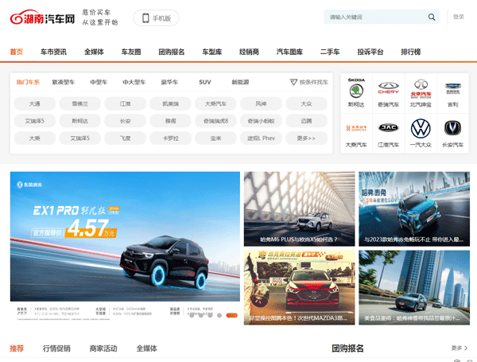Open the 车市资讯 nav item
Screen dimensions: 477x362
pyautogui.click(x=53, y=52)
